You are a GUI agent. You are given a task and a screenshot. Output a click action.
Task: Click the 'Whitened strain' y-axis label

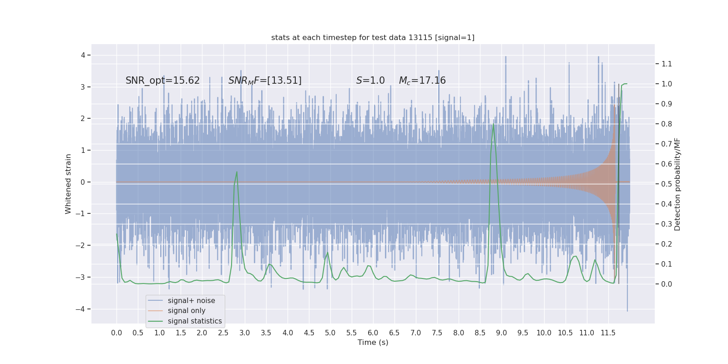coord(68,184)
